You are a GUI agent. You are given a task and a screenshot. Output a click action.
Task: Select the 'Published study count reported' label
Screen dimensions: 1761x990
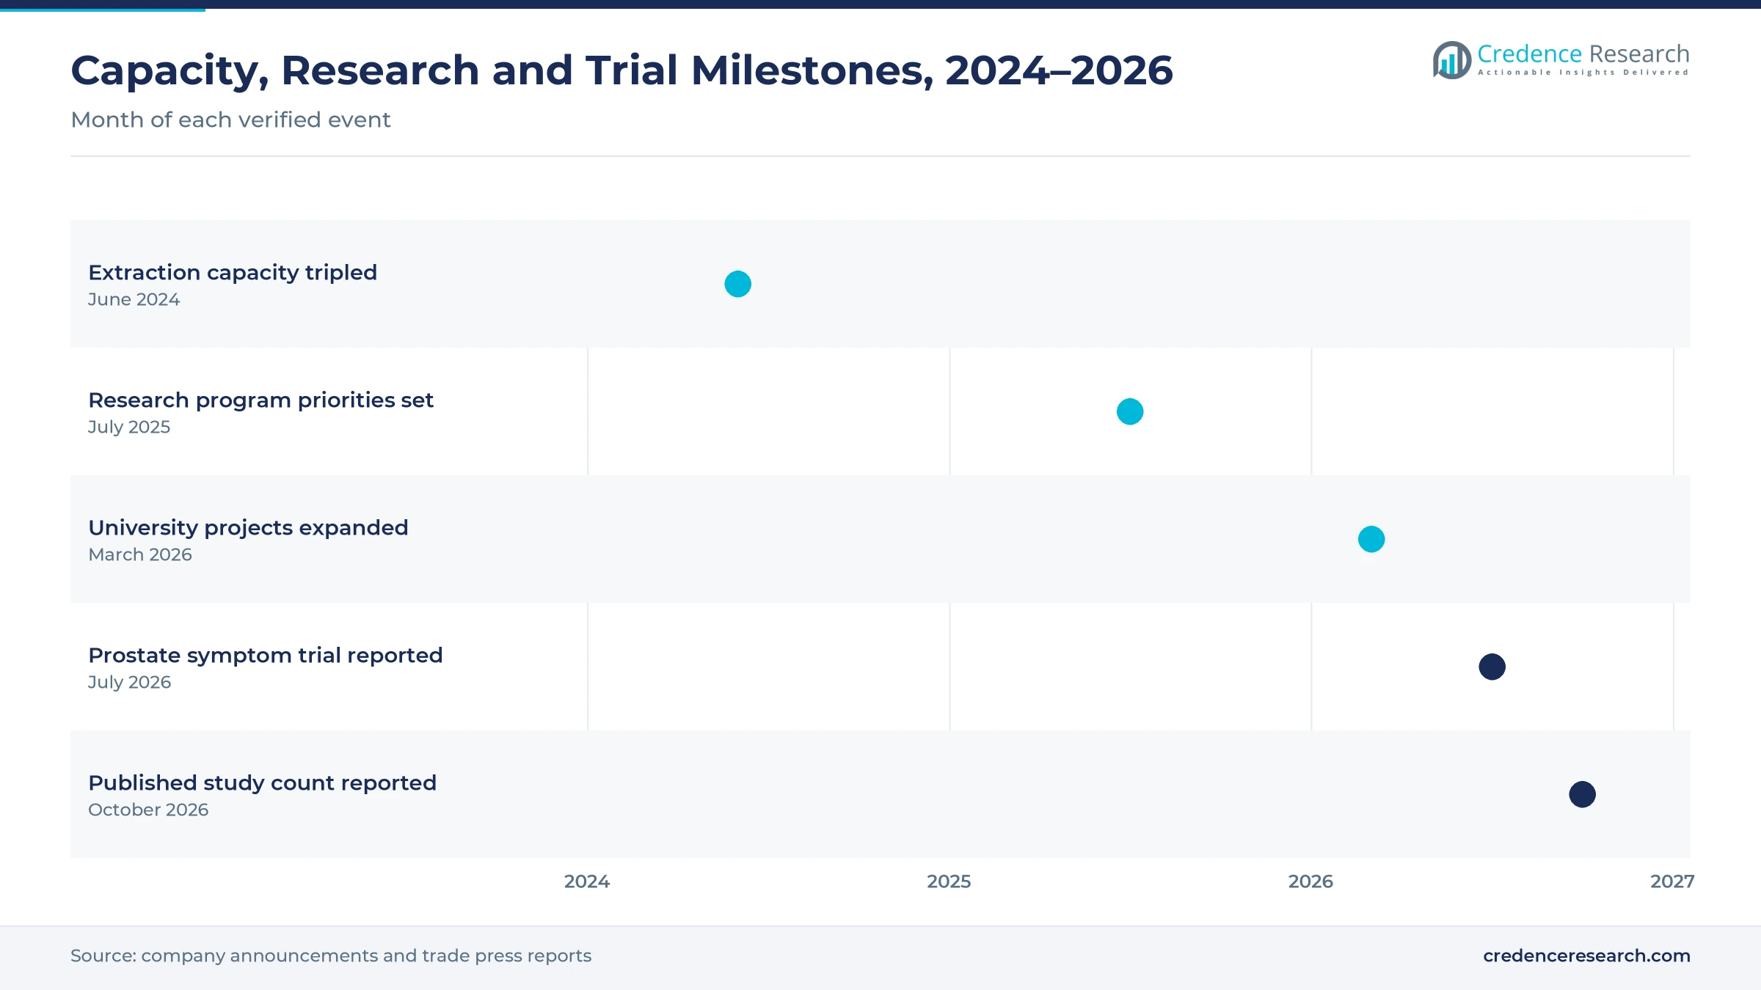point(262,783)
